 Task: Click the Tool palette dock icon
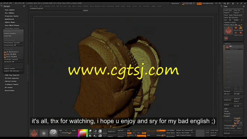point(244,6)
